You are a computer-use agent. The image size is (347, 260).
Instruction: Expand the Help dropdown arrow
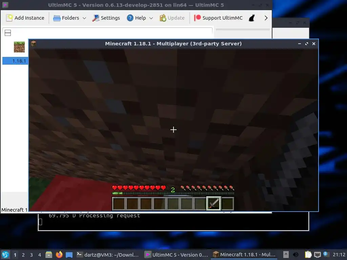tap(151, 18)
